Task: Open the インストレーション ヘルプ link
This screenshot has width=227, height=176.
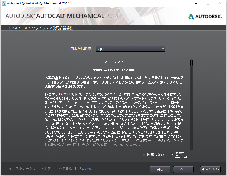Action: 30,168
